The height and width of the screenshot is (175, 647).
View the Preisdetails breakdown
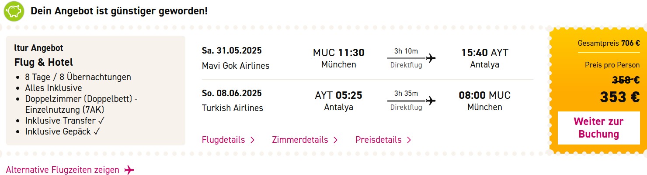tap(379, 140)
